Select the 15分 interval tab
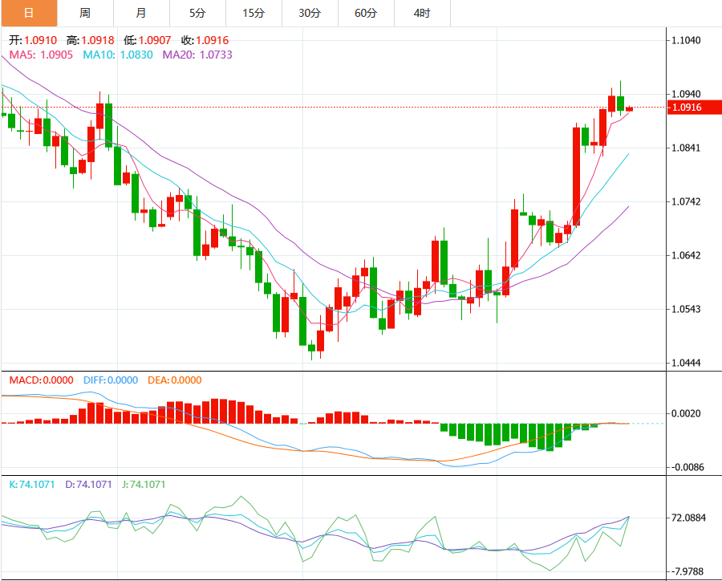 254,13
